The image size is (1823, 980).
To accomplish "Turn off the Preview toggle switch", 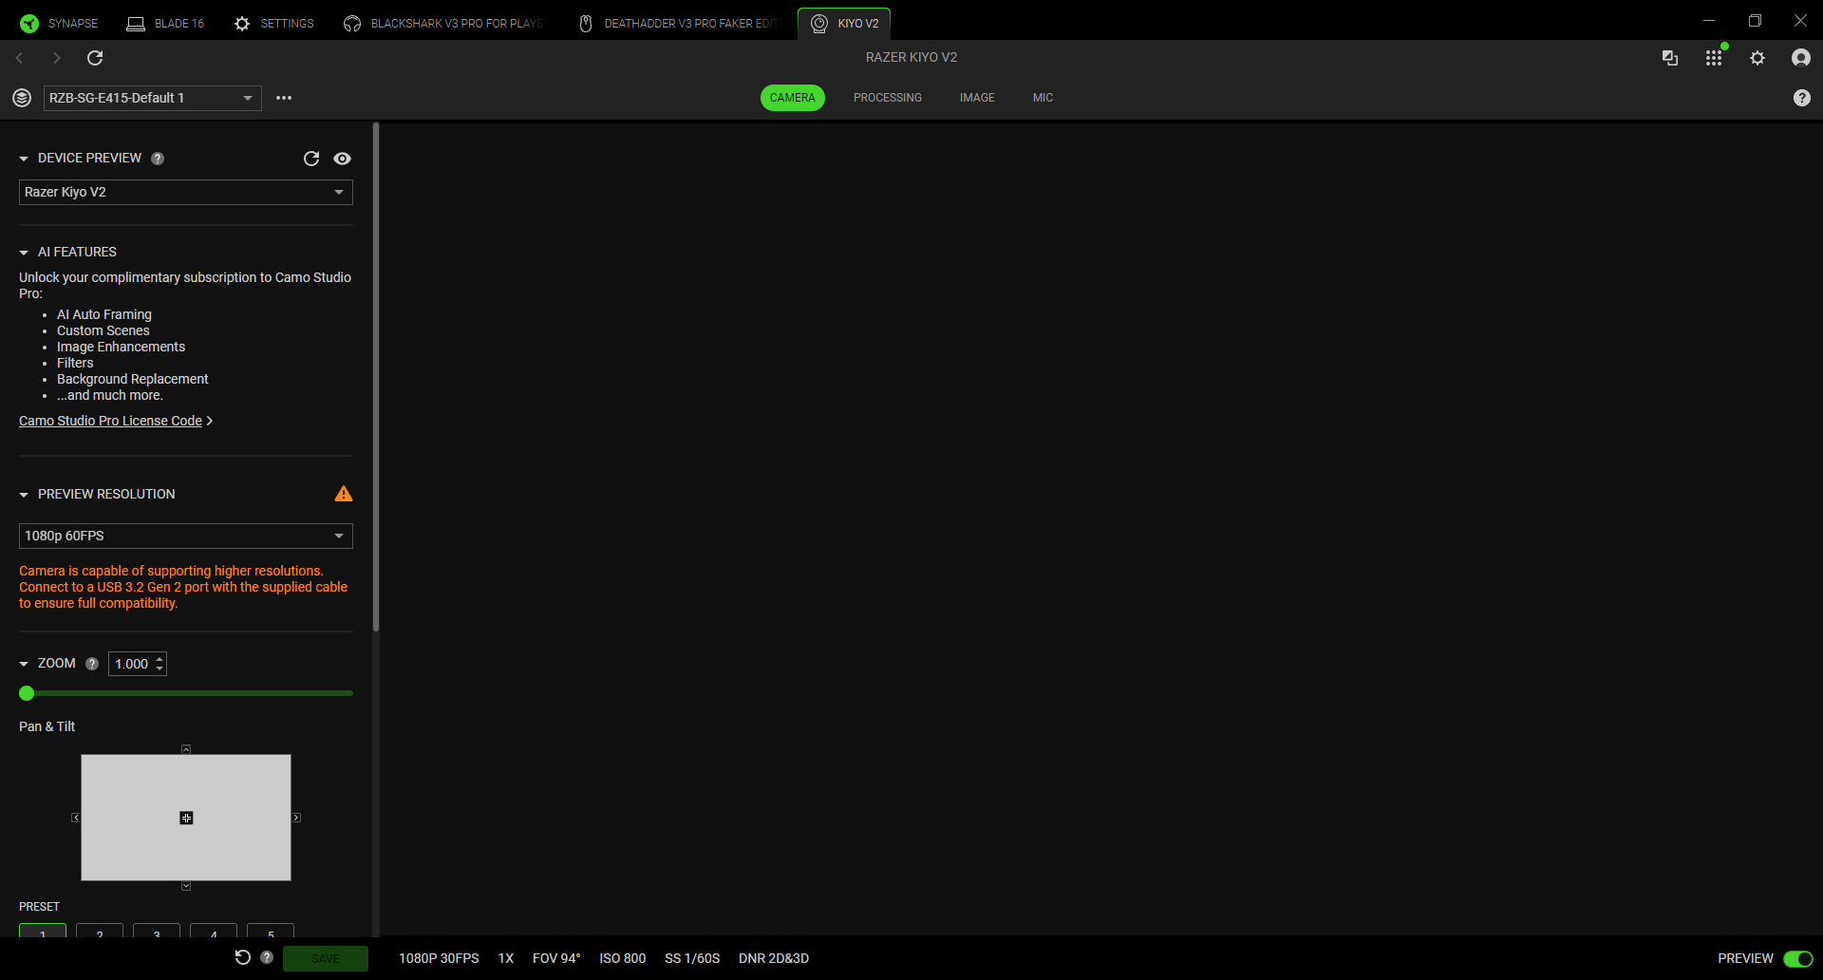I will pyautogui.click(x=1797, y=958).
